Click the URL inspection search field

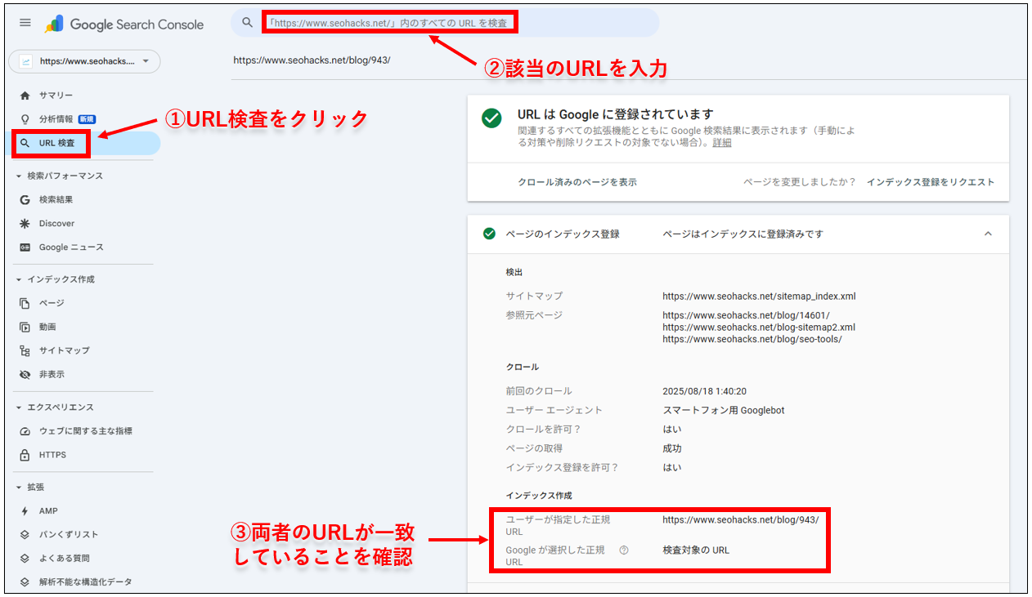445,23
